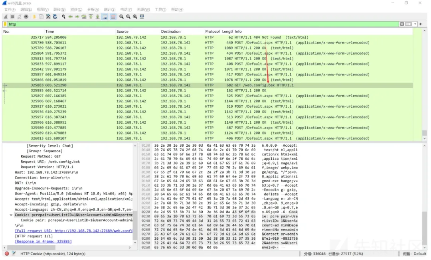
Task: Clear the display filter with X button
Action: click(402, 24)
